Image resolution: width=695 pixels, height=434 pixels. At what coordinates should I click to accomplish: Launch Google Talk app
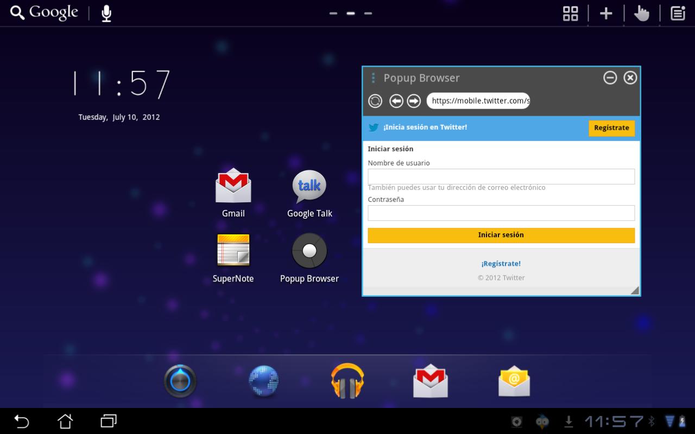click(x=309, y=193)
